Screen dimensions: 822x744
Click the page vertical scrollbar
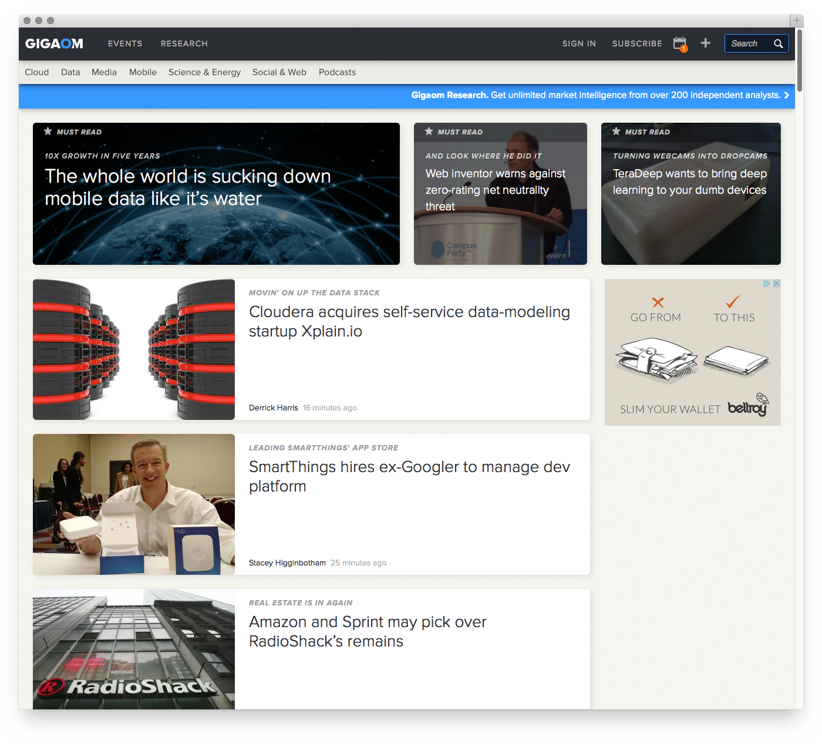pyautogui.click(x=800, y=60)
